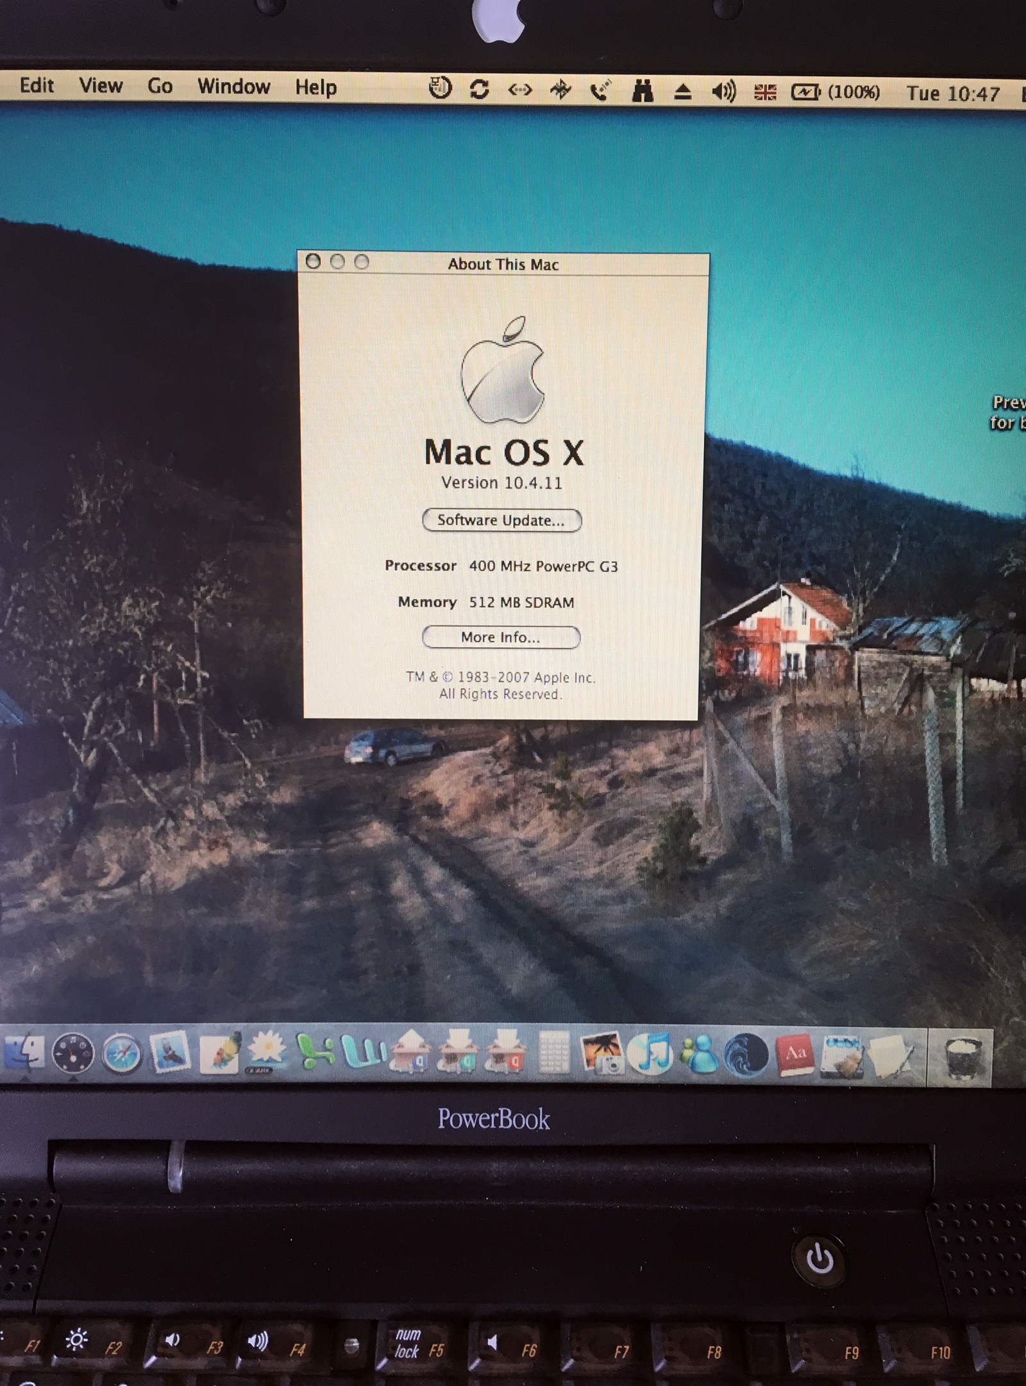This screenshot has width=1026, height=1386.
Task: Open the dark wave globe app in Dock
Action: [746, 1055]
